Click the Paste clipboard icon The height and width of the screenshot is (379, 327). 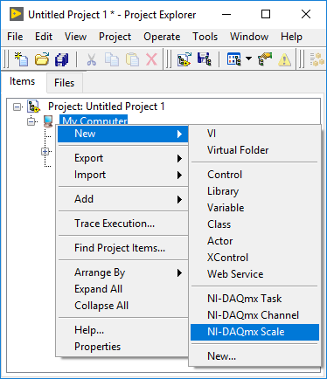click(x=132, y=59)
